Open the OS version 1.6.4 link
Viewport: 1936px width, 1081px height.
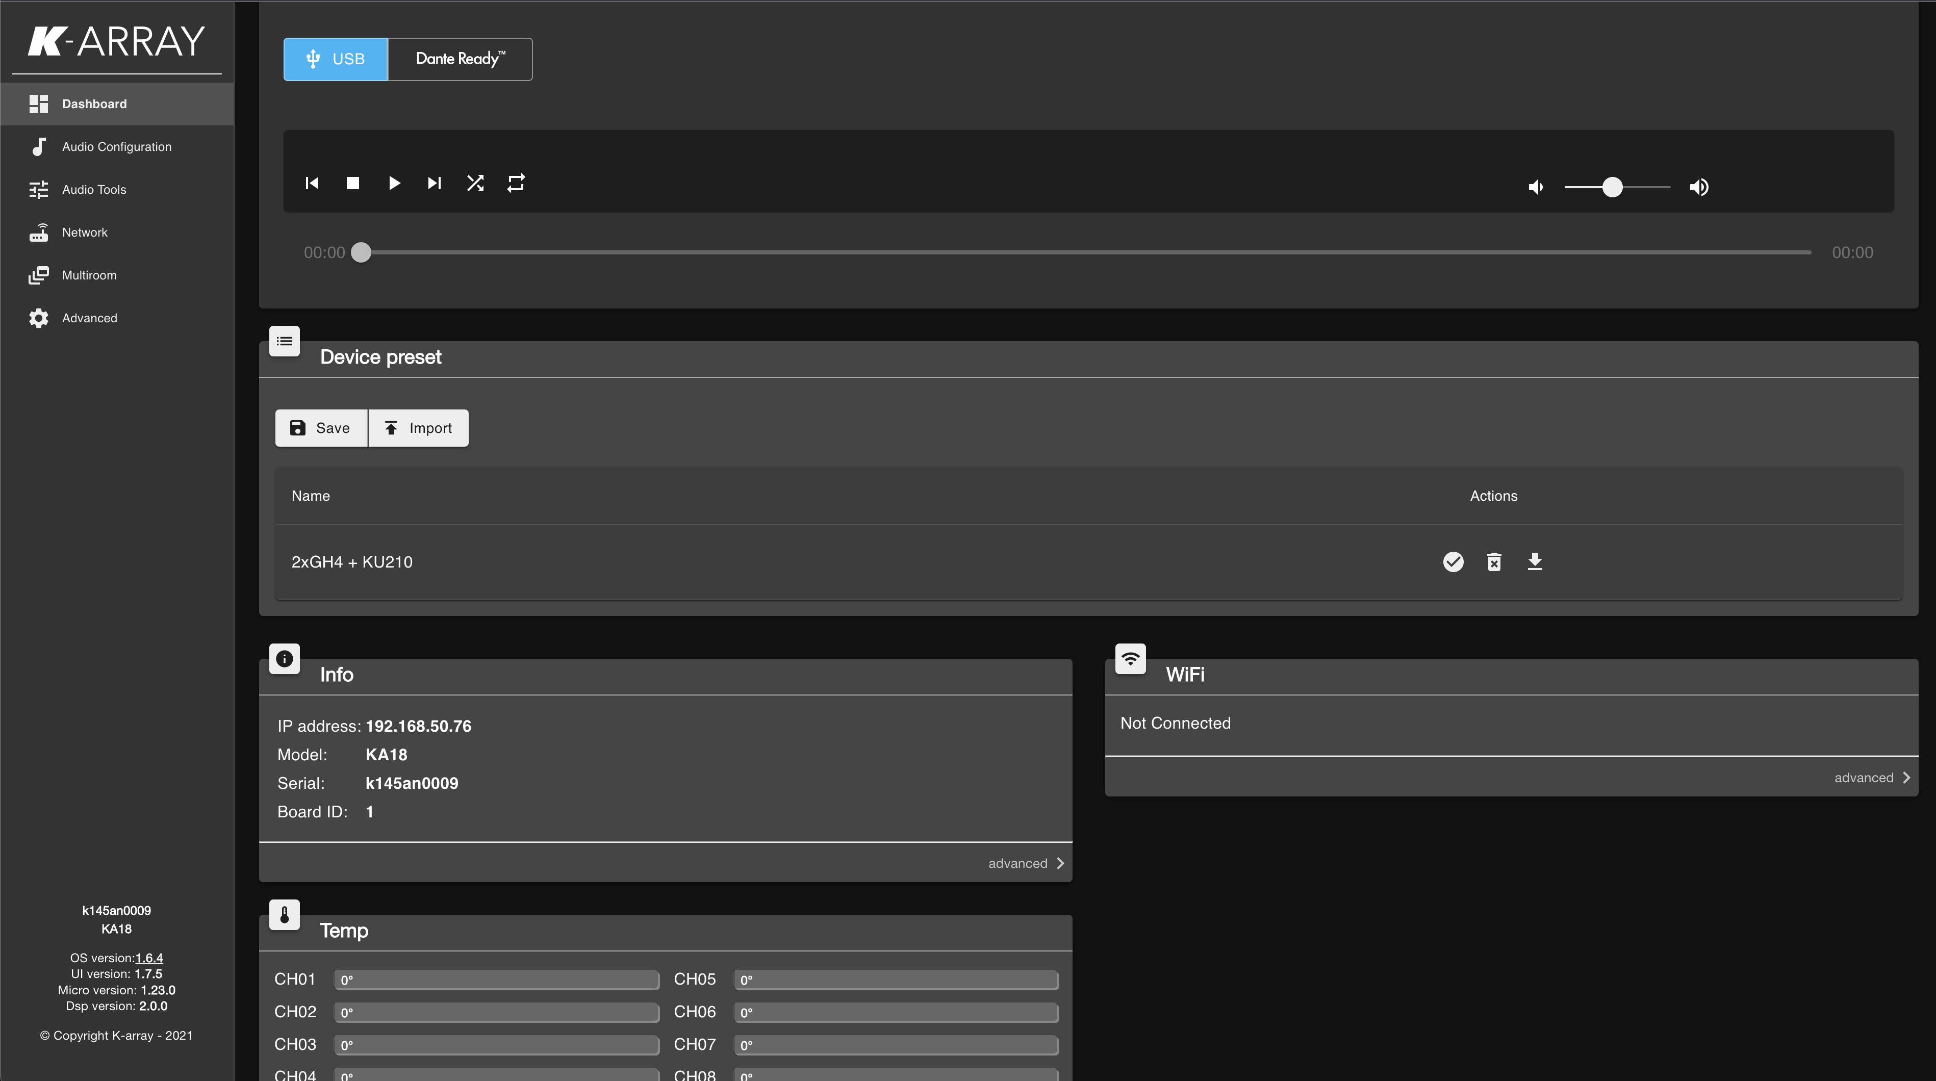149,958
